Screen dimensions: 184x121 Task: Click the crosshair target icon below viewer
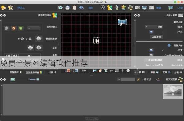pos(84,70)
